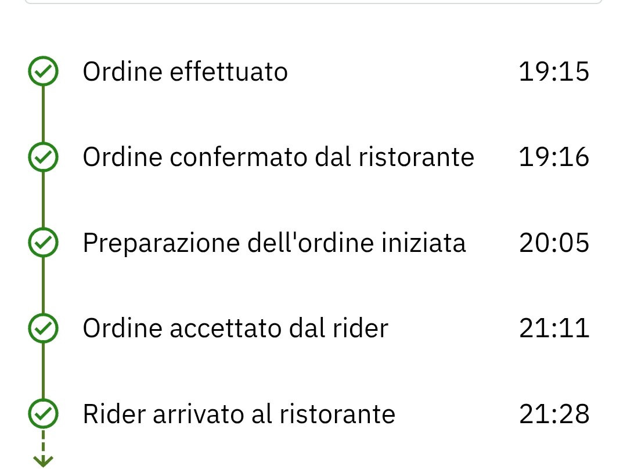The height and width of the screenshot is (469, 627).
Task: Tap the "Ordine effettuato" step label
Action: point(185,72)
